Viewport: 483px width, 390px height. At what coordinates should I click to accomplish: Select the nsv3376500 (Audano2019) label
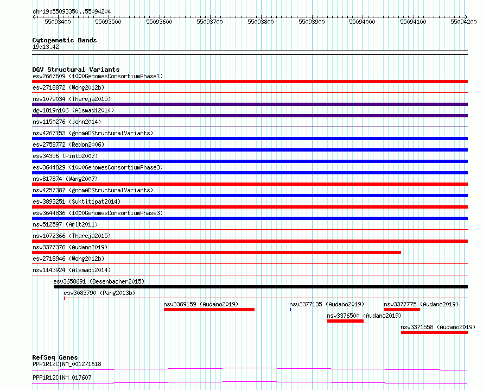[x=364, y=316]
